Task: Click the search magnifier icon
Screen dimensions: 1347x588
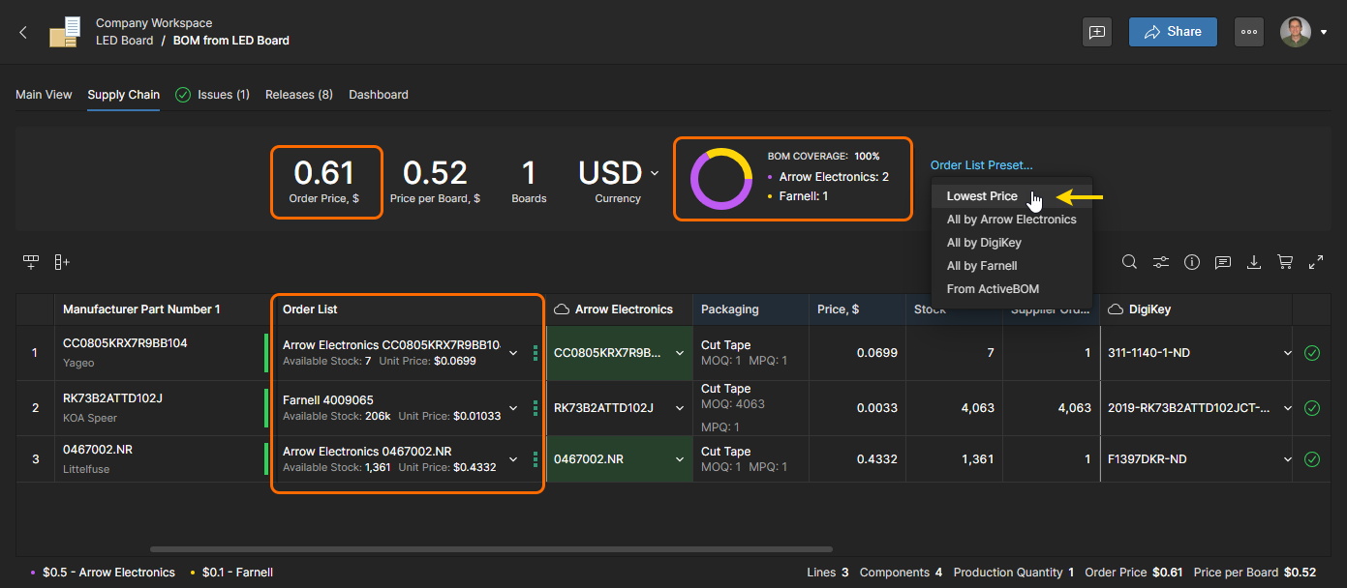Action: tap(1129, 262)
